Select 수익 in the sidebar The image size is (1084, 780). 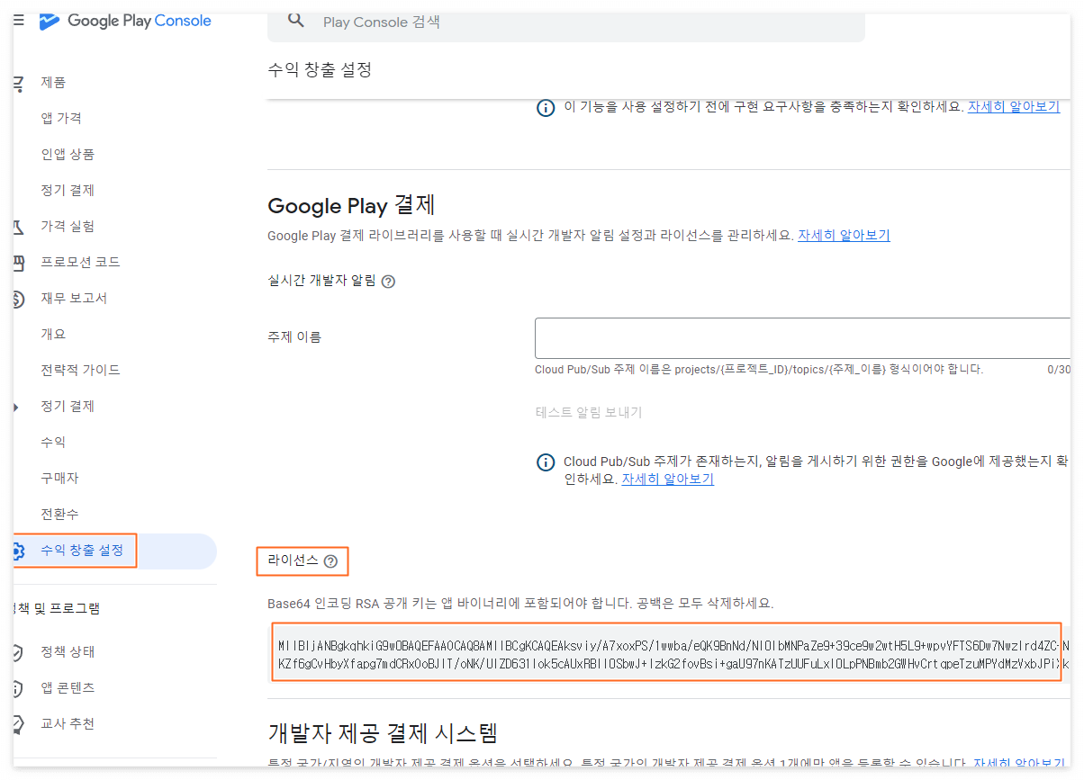pyautogui.click(x=53, y=442)
